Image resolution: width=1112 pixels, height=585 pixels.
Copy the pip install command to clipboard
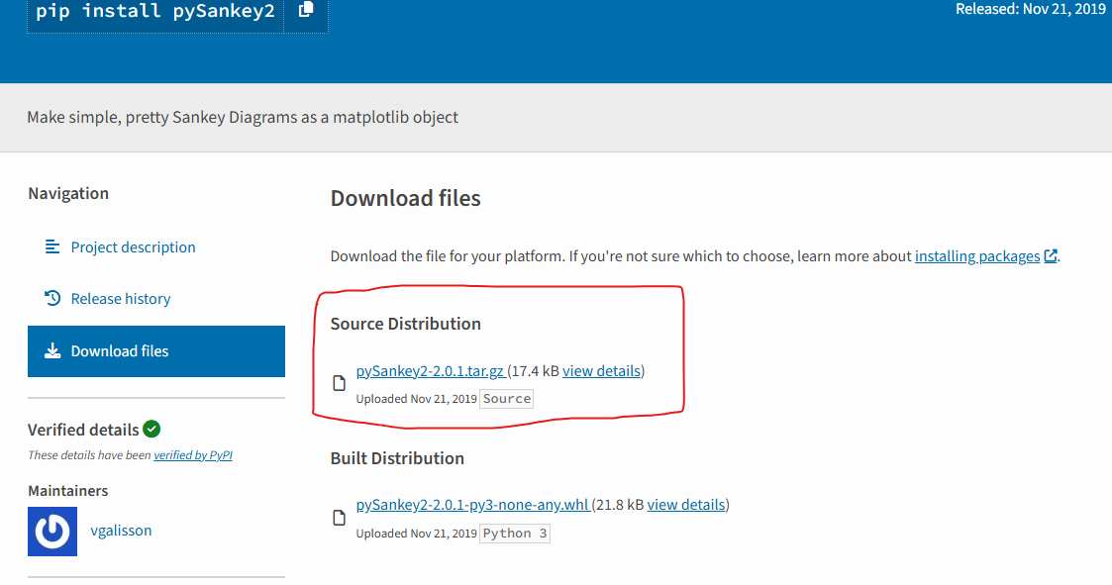306,11
